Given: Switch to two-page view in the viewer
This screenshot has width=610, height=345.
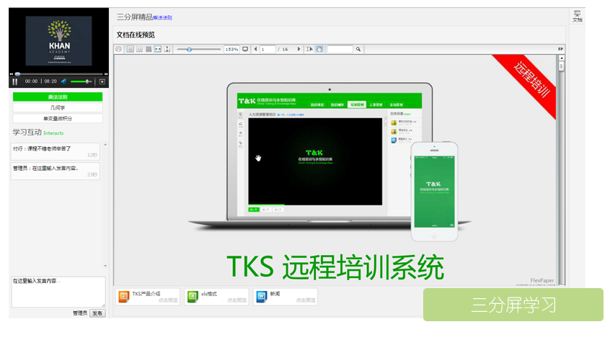Looking at the screenshot, I should (x=139, y=50).
